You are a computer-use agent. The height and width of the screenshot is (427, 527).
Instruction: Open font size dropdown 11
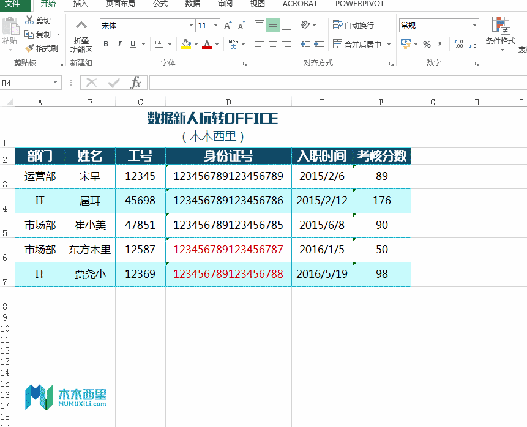[x=216, y=26]
